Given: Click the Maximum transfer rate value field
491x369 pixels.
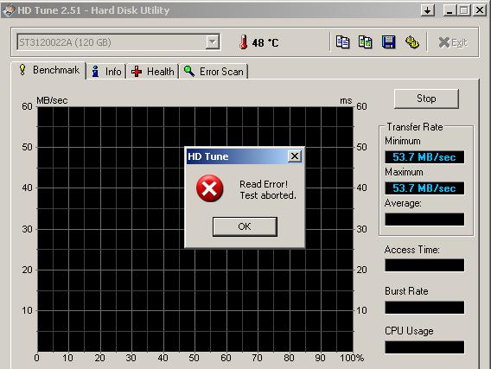Looking at the screenshot, I should click(424, 188).
